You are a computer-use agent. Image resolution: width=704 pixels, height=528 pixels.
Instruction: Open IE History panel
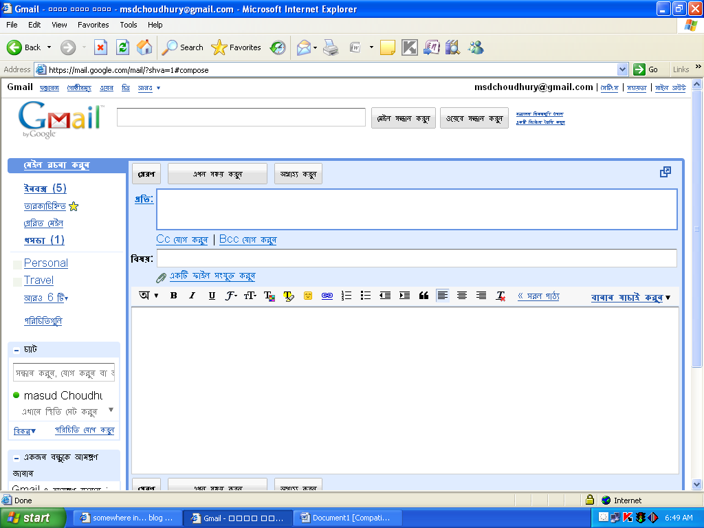[x=278, y=47]
